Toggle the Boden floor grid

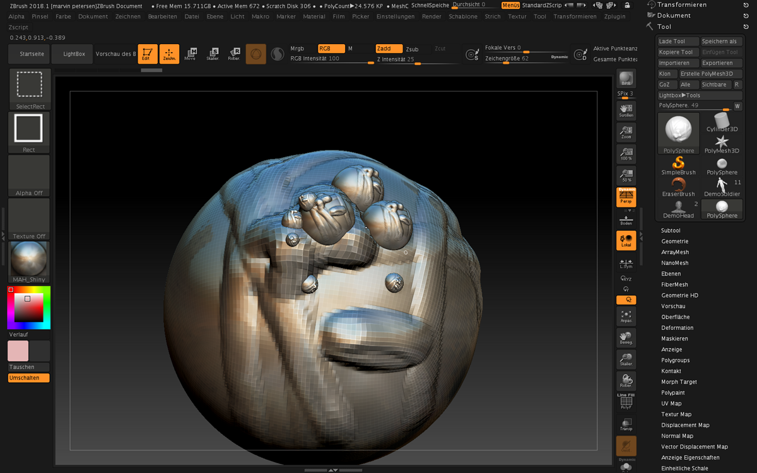[626, 219]
